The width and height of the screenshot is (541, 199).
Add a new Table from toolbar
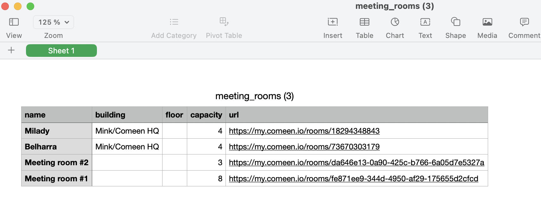pos(365,22)
